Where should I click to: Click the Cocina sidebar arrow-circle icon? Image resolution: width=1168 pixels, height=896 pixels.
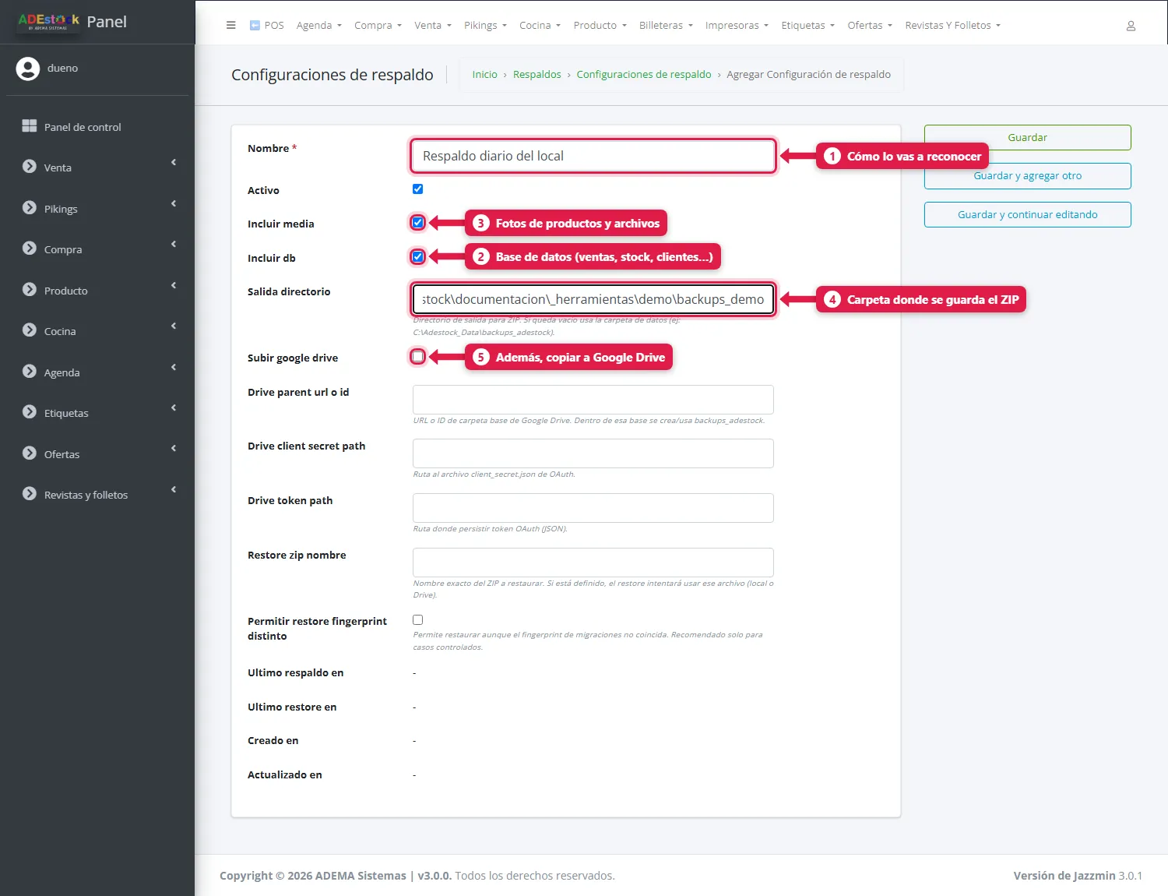click(30, 330)
